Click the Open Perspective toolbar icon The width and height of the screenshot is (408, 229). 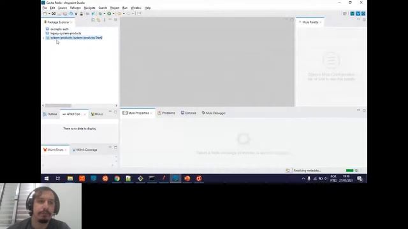point(345,13)
